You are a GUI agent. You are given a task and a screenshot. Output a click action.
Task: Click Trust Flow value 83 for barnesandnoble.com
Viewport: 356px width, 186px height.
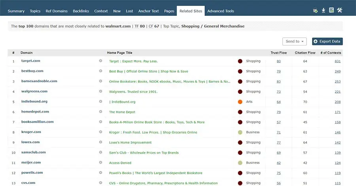(x=278, y=82)
